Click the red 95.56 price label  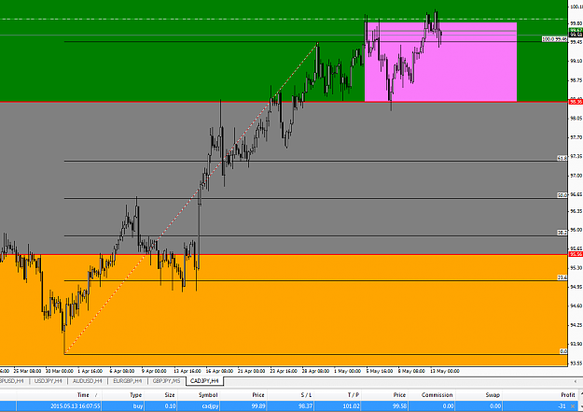click(x=576, y=254)
